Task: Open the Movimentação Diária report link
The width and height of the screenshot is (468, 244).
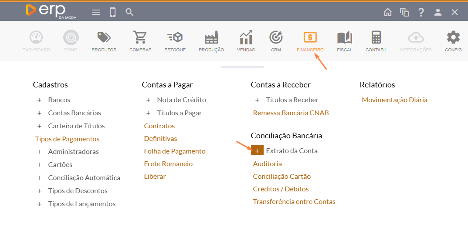Action: 394,100
